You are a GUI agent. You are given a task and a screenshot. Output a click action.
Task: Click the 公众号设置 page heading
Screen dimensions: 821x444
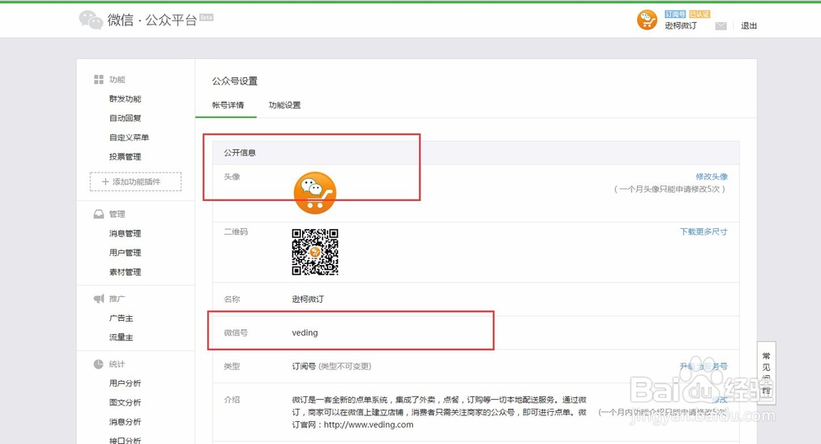pyautogui.click(x=235, y=81)
